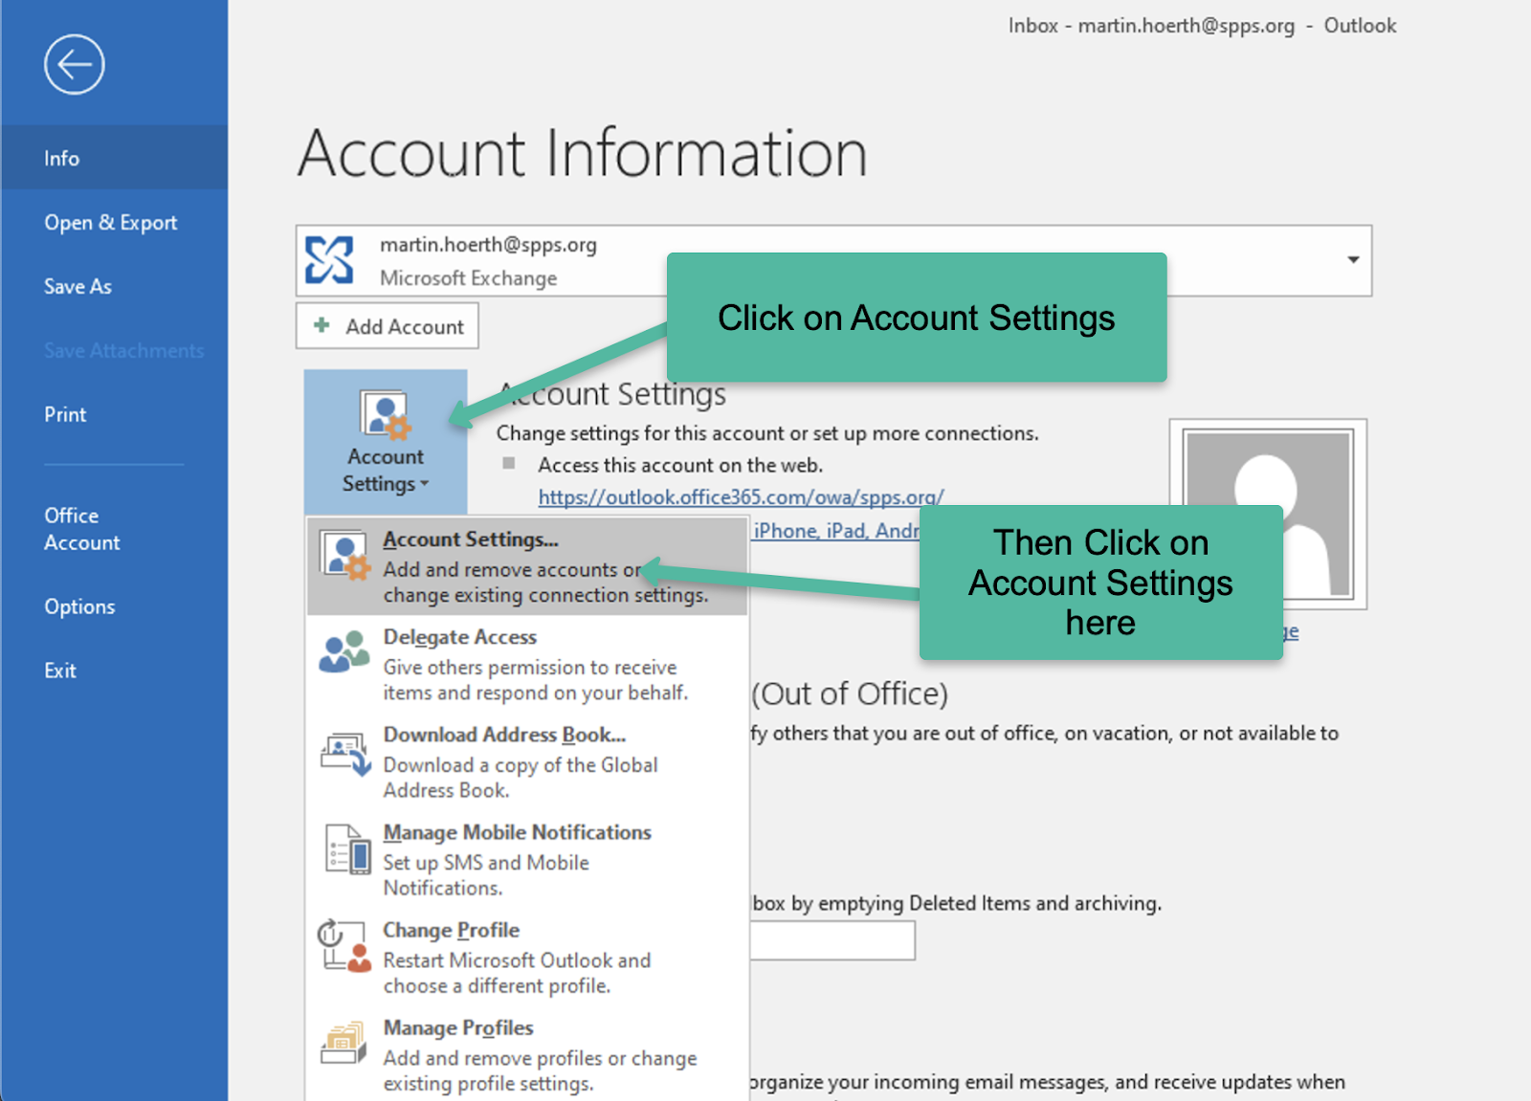
Task: Open the account selector dropdown arrow
Action: (1353, 260)
